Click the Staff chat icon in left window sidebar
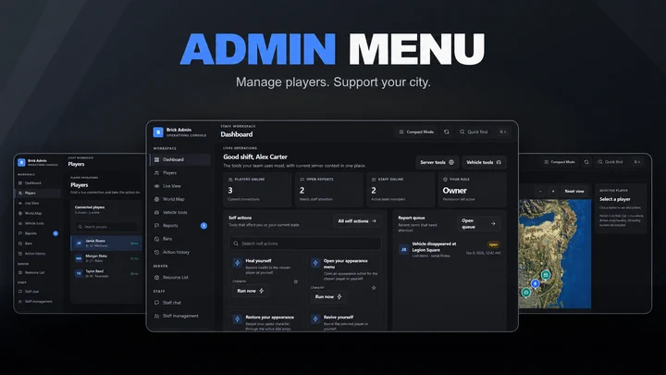Image resolution: width=666 pixels, height=375 pixels. point(20,292)
